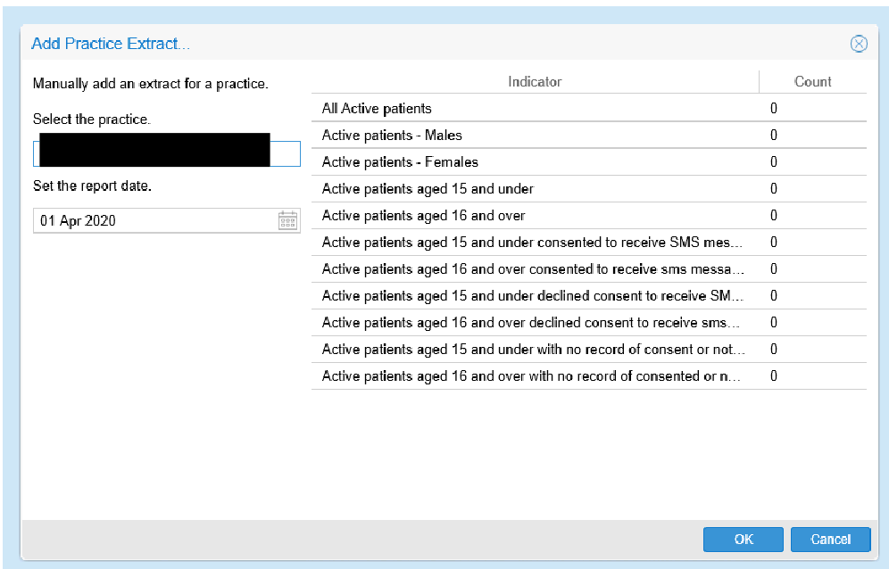889x569 pixels.
Task: Select aged 16 and over no record row
Action: [533, 376]
